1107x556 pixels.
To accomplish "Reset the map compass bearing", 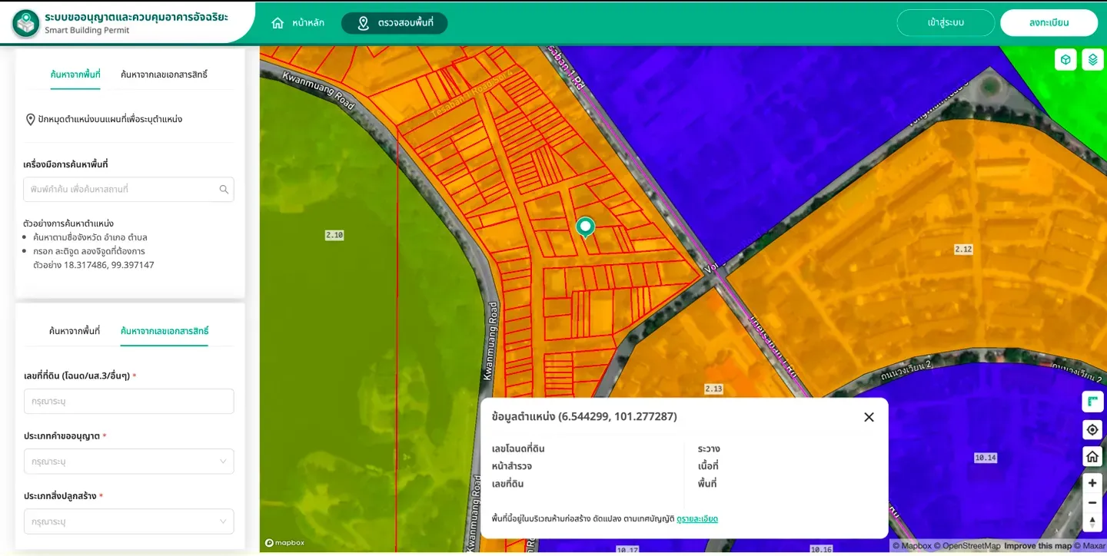I will coord(1092,522).
